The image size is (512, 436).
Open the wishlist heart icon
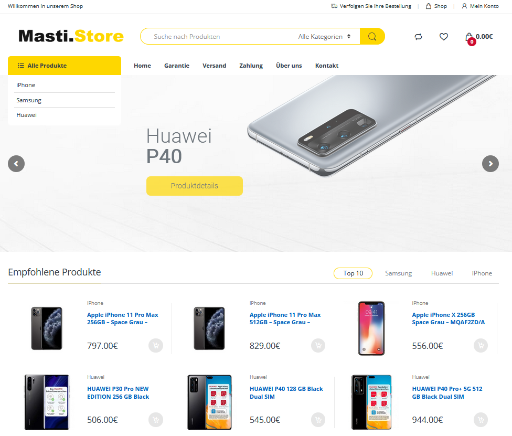click(443, 37)
